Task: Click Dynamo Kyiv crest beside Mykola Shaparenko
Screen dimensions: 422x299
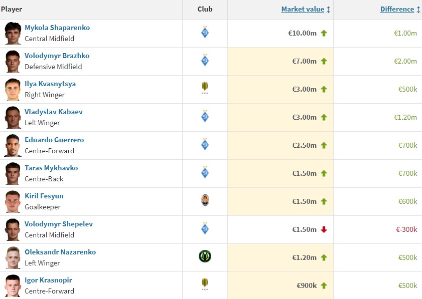Action: tap(205, 33)
